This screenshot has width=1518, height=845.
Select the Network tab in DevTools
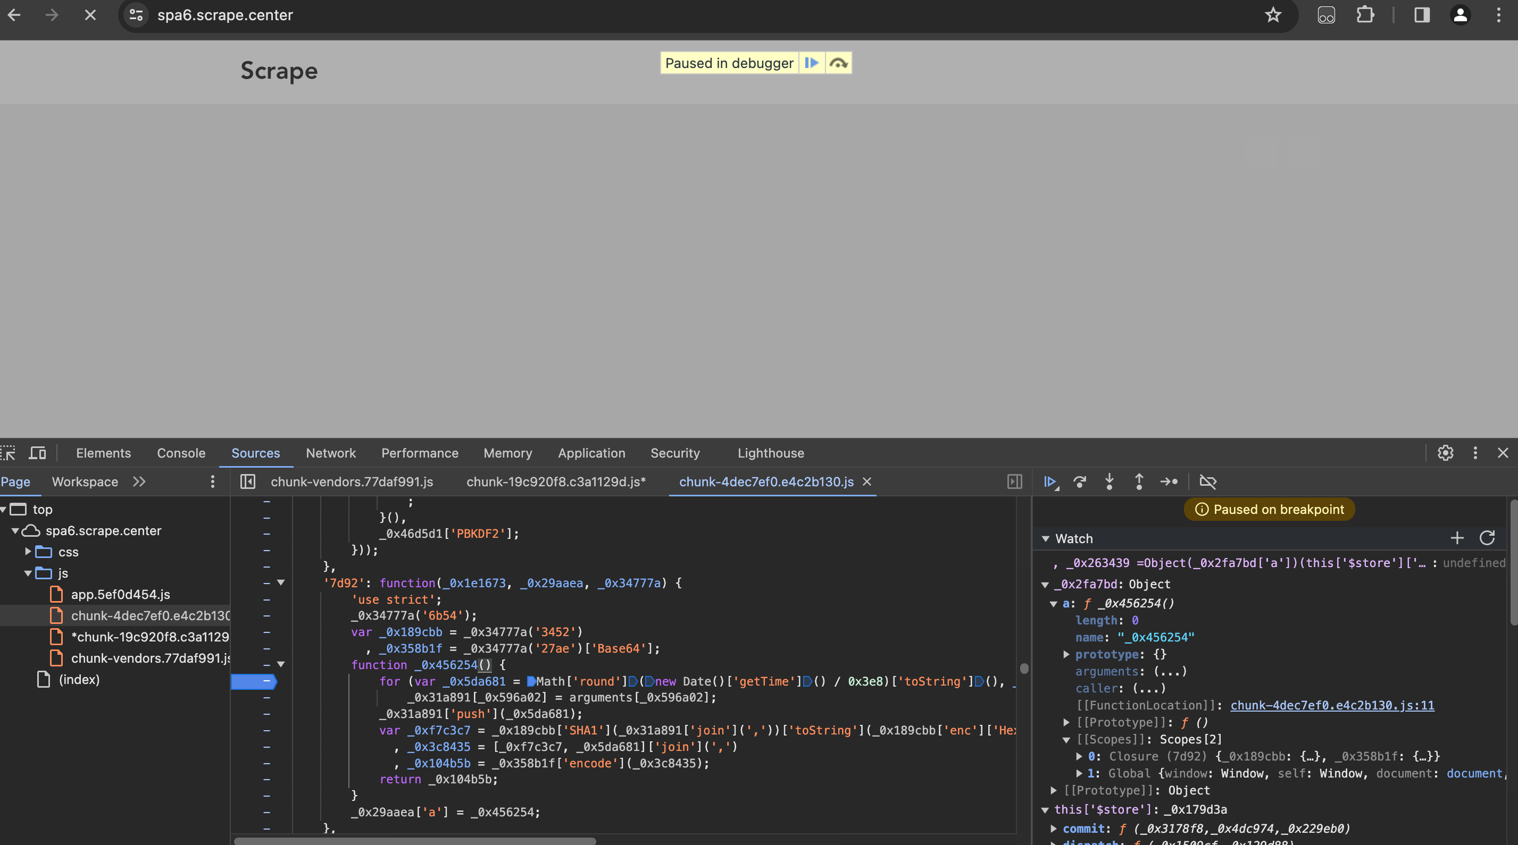[x=330, y=452]
